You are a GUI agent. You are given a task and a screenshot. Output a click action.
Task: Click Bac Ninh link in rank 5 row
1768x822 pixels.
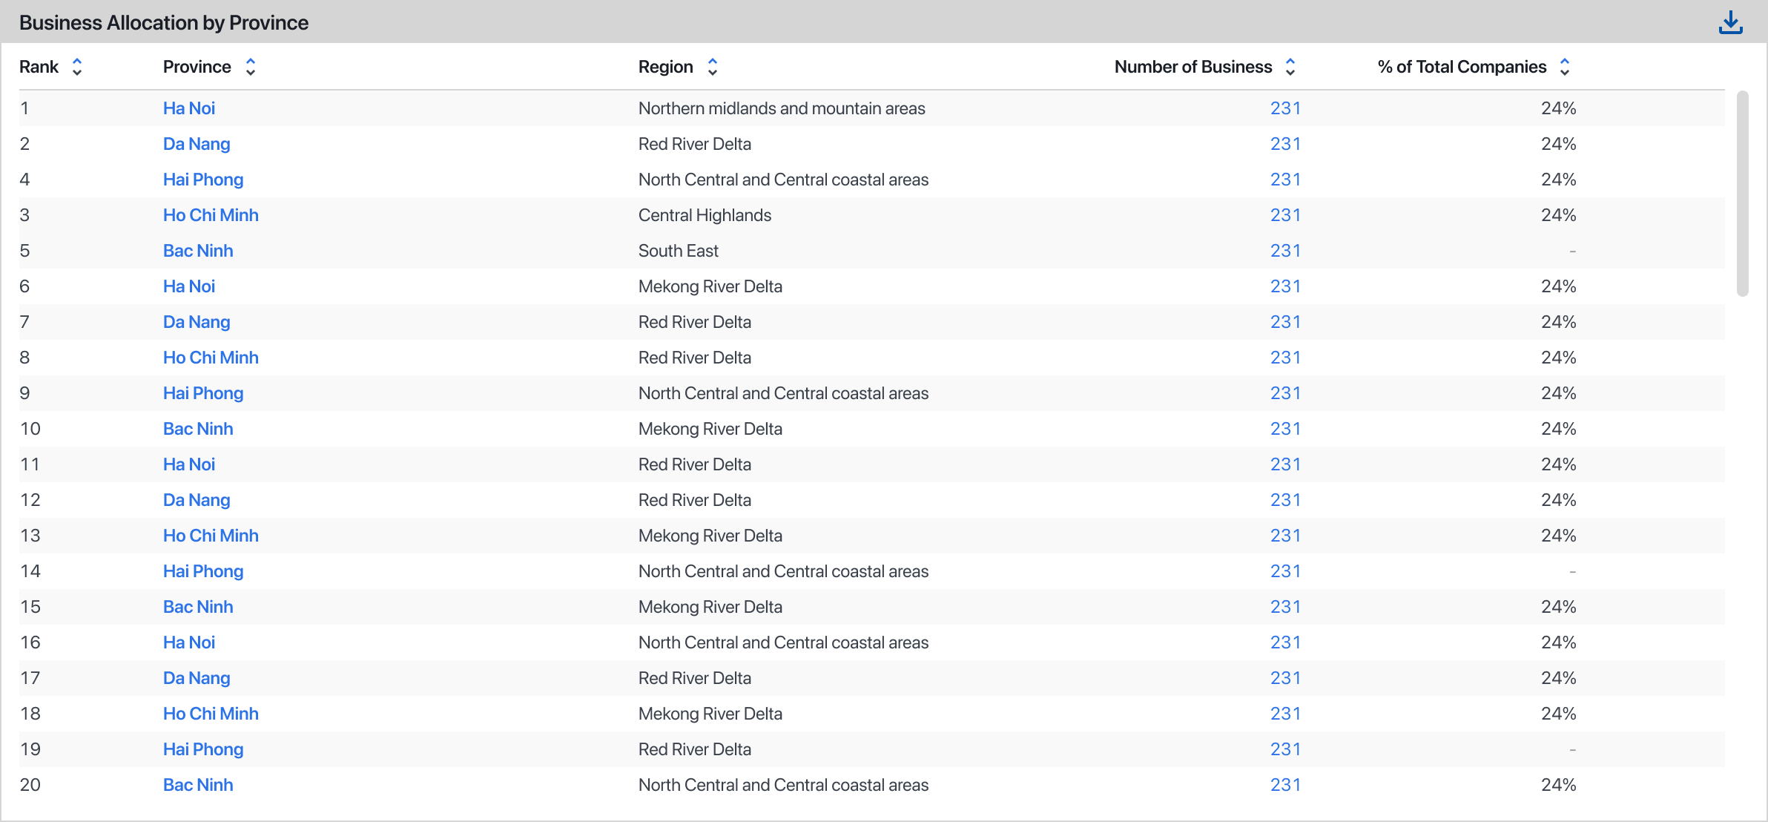point(198,251)
